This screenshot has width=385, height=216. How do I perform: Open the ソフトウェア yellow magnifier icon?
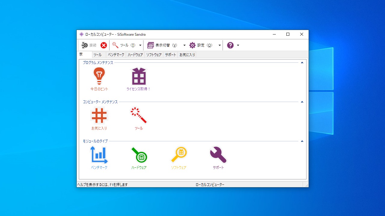(x=179, y=155)
